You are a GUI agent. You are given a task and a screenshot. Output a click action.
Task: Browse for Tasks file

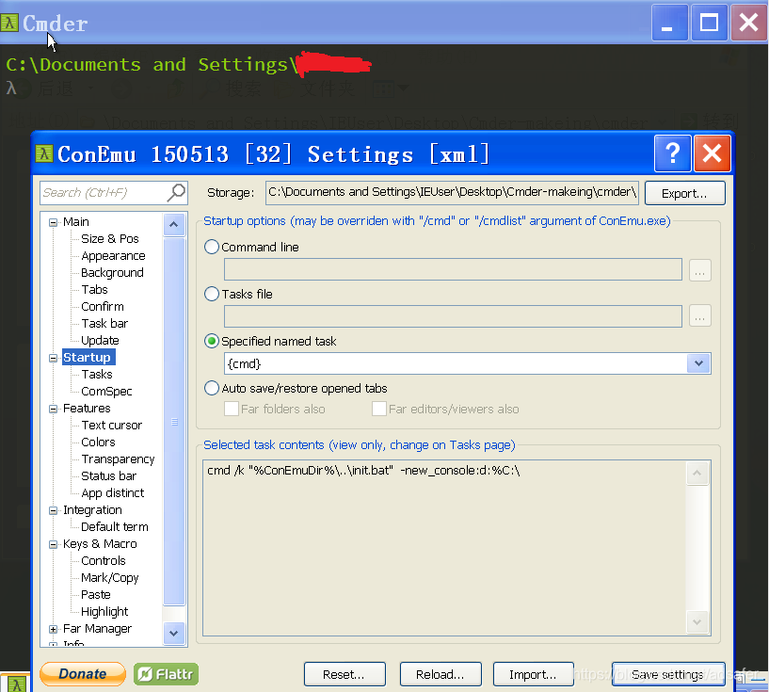coord(700,317)
